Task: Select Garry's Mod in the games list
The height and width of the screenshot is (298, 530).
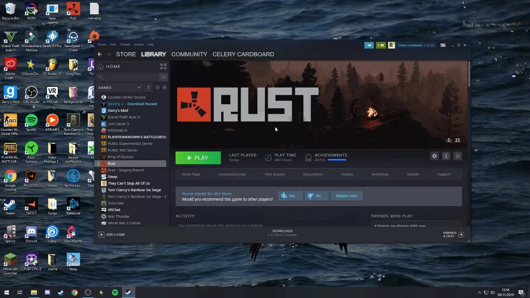Action: [x=118, y=111]
